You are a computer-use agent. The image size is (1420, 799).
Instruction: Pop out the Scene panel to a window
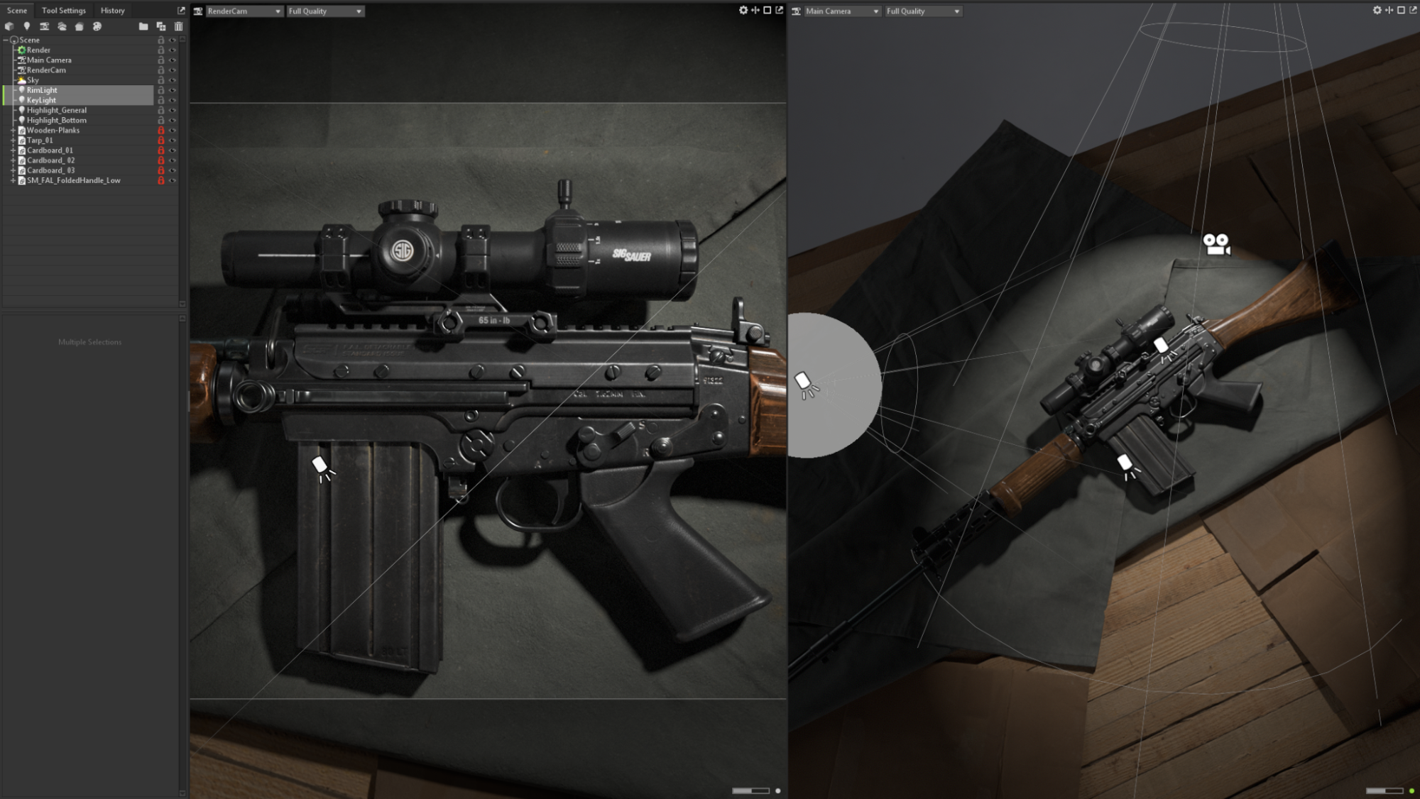click(x=180, y=10)
